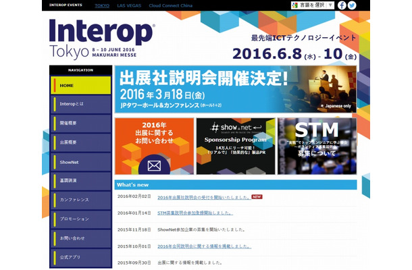Image resolution: width=412 pixels, height=270 pixels.
Task: Click the NEW badge beside first news
Action: (257, 196)
